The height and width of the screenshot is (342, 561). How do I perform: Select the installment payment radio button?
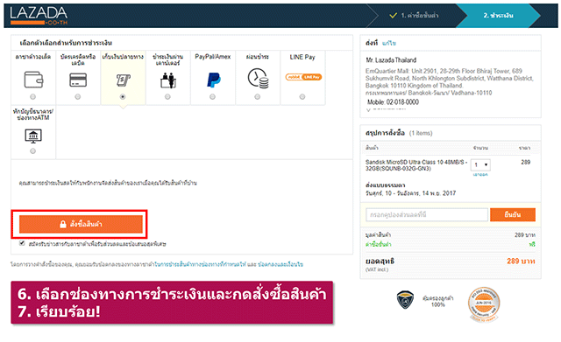coord(257,97)
